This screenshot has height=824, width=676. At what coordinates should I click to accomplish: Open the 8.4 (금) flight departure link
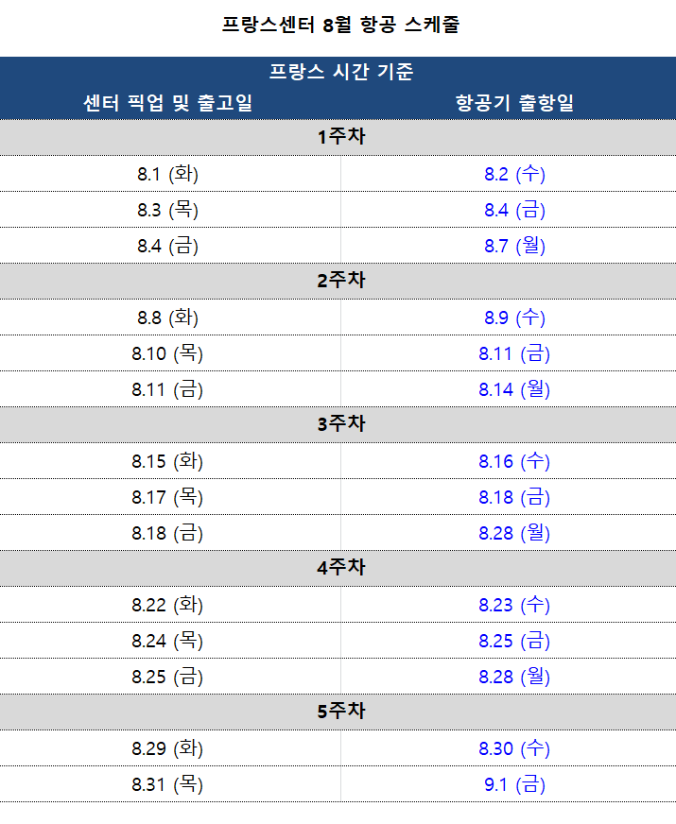pos(514,210)
